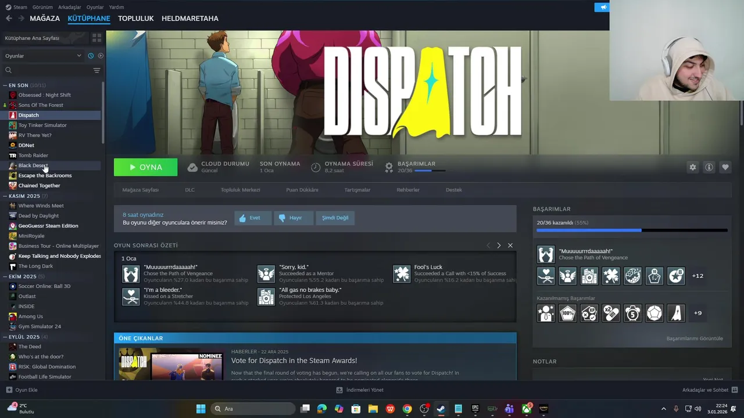744x418 pixels.
Task: Collapse the EYLÜL 2025 section
Action: (x=5, y=337)
